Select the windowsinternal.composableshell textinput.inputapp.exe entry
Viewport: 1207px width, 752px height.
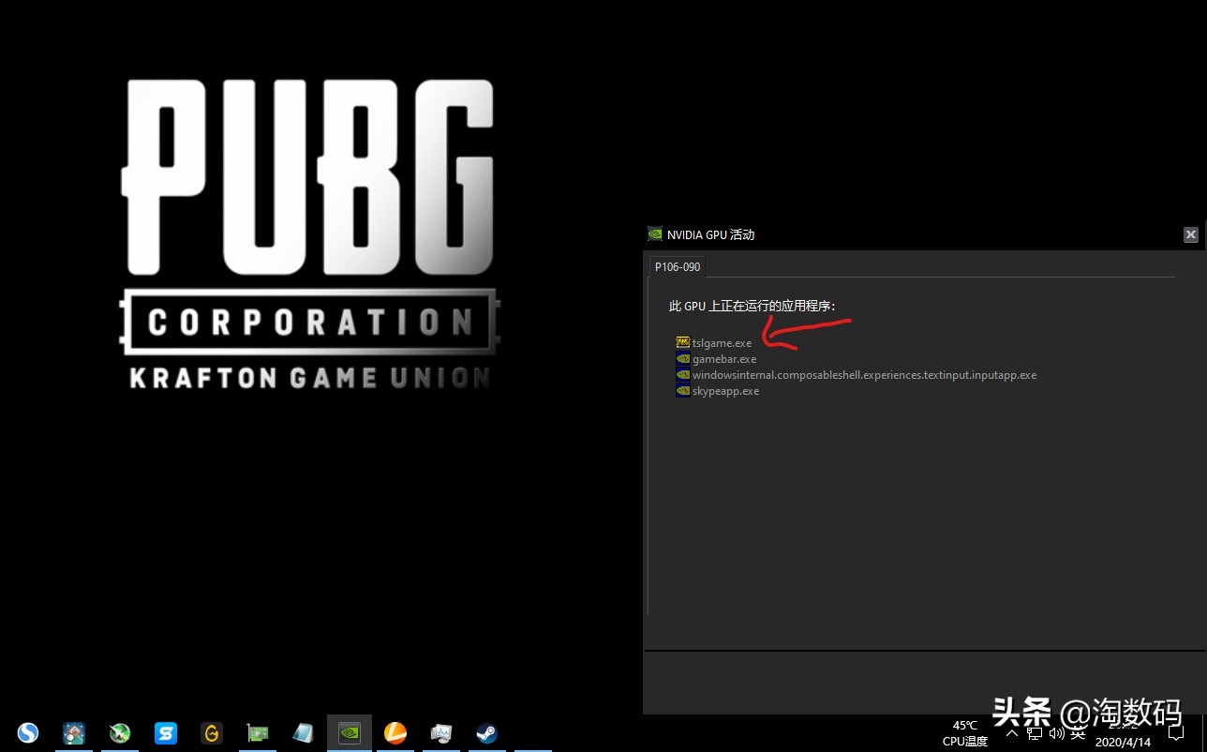pos(864,375)
